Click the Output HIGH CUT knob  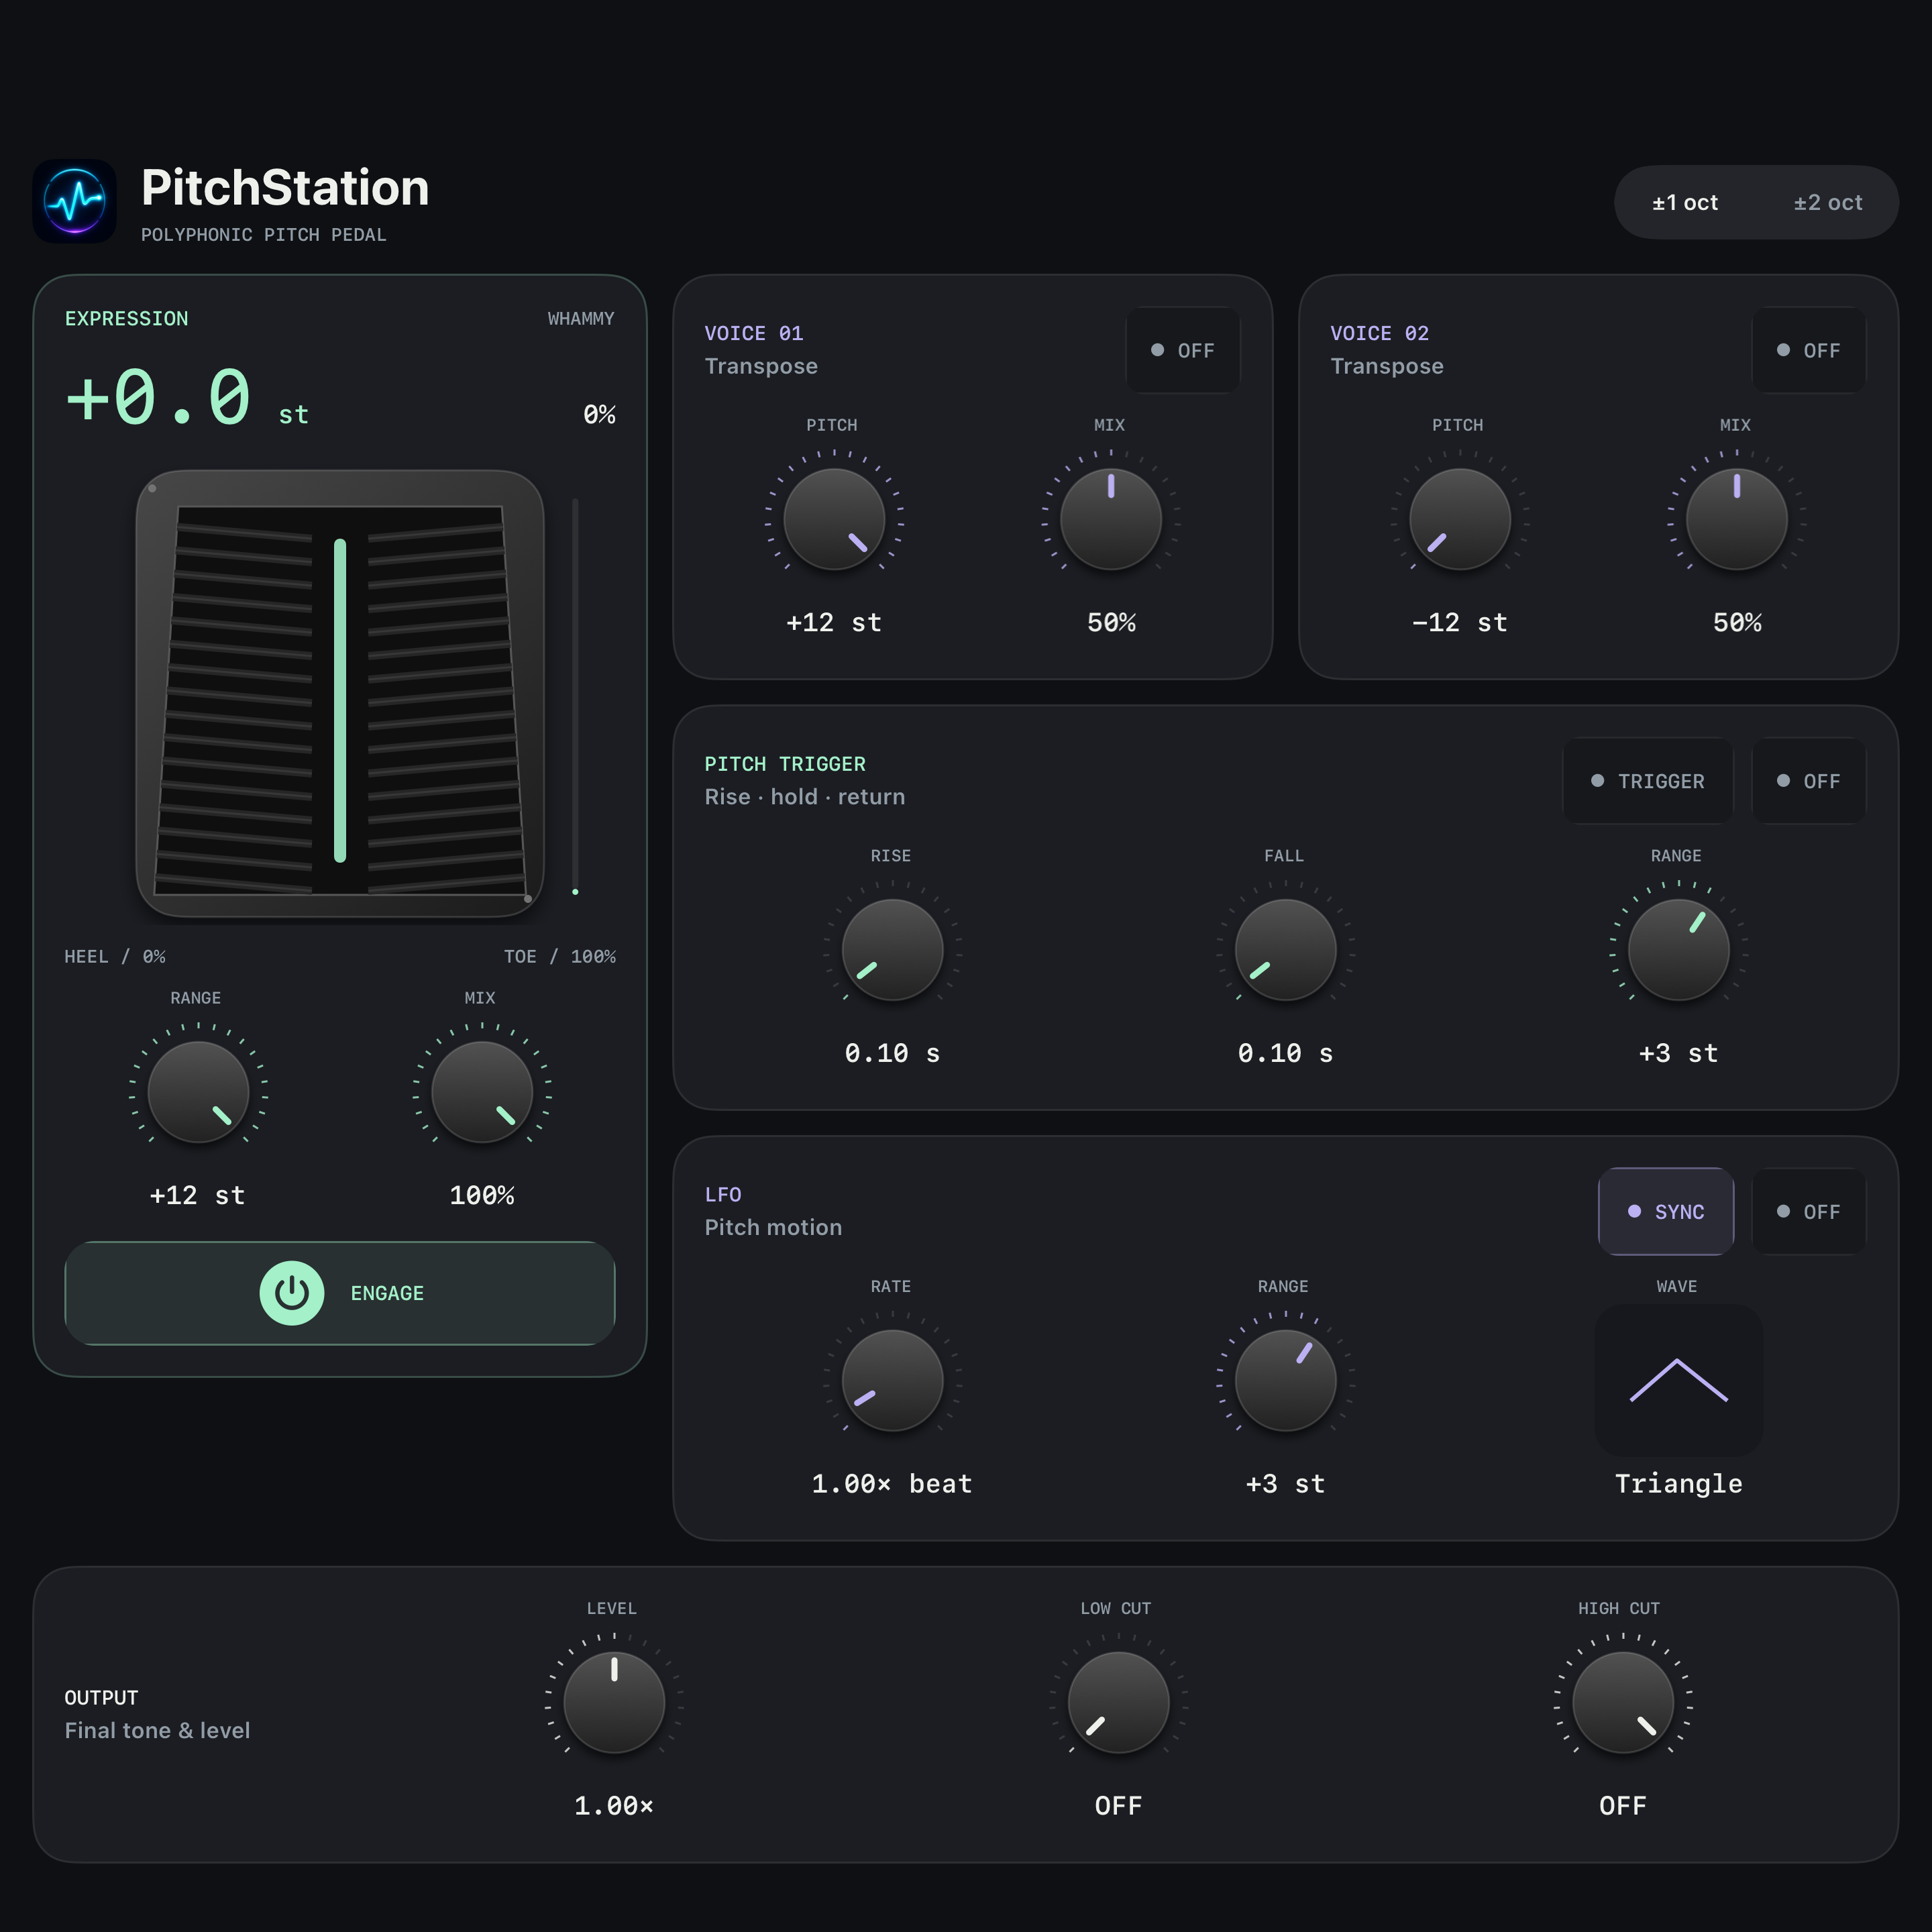[1623, 1702]
